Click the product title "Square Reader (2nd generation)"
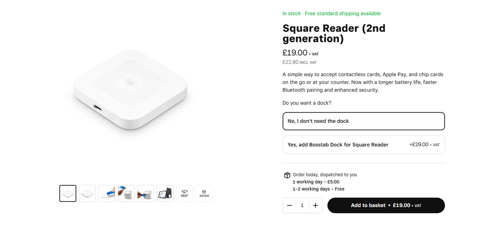503x232 pixels. 334,33
